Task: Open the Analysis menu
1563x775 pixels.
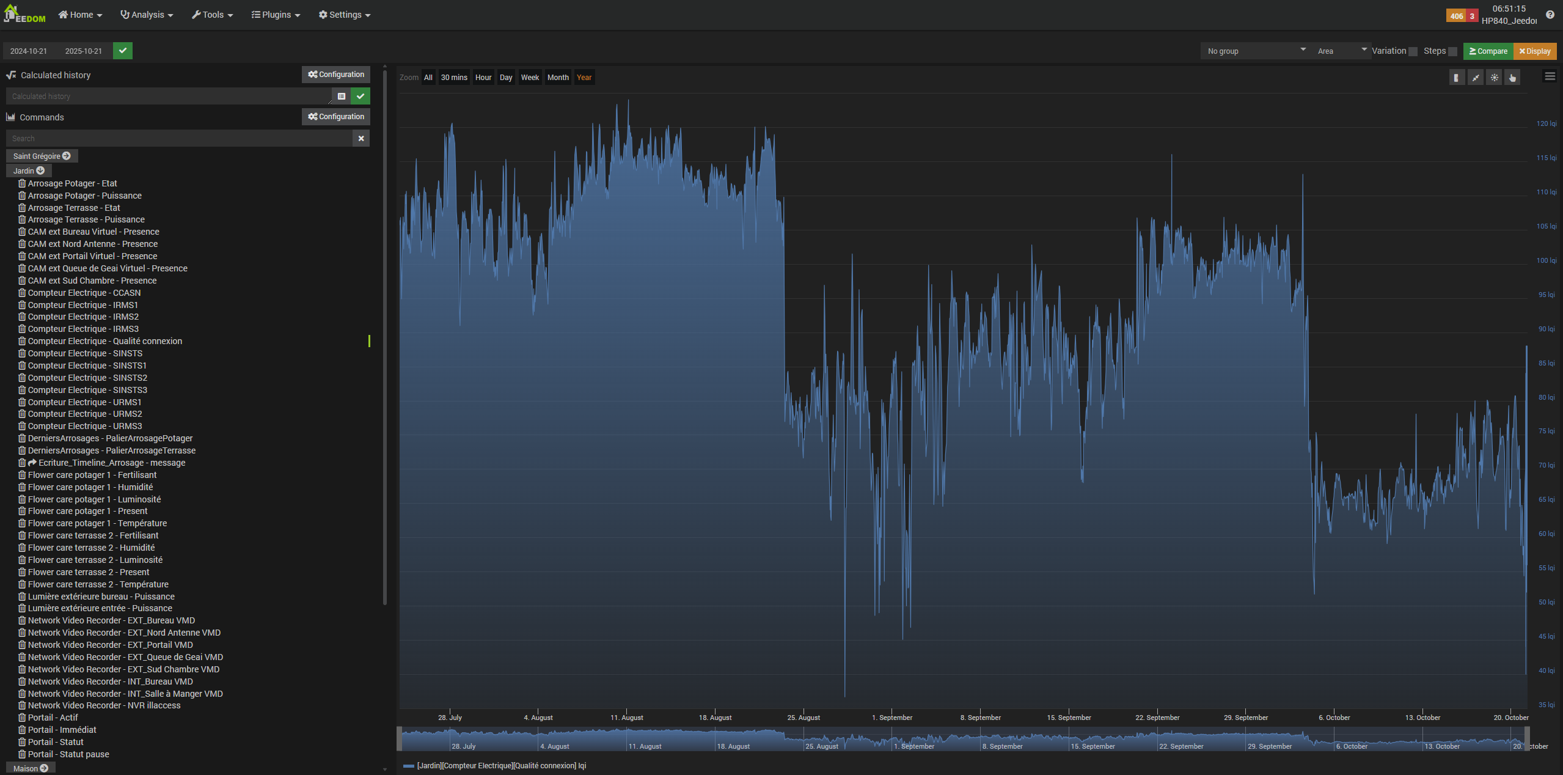Action: (x=147, y=15)
